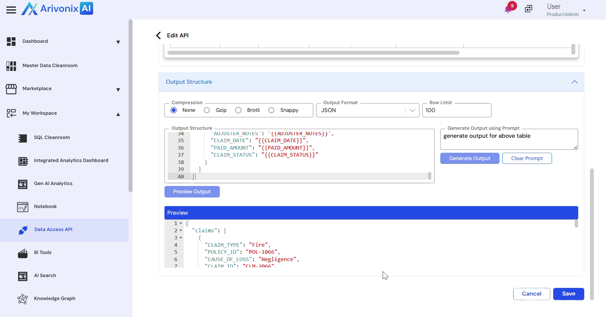606x317 pixels.
Task: Collapse the Output Structure section
Action: 574,82
